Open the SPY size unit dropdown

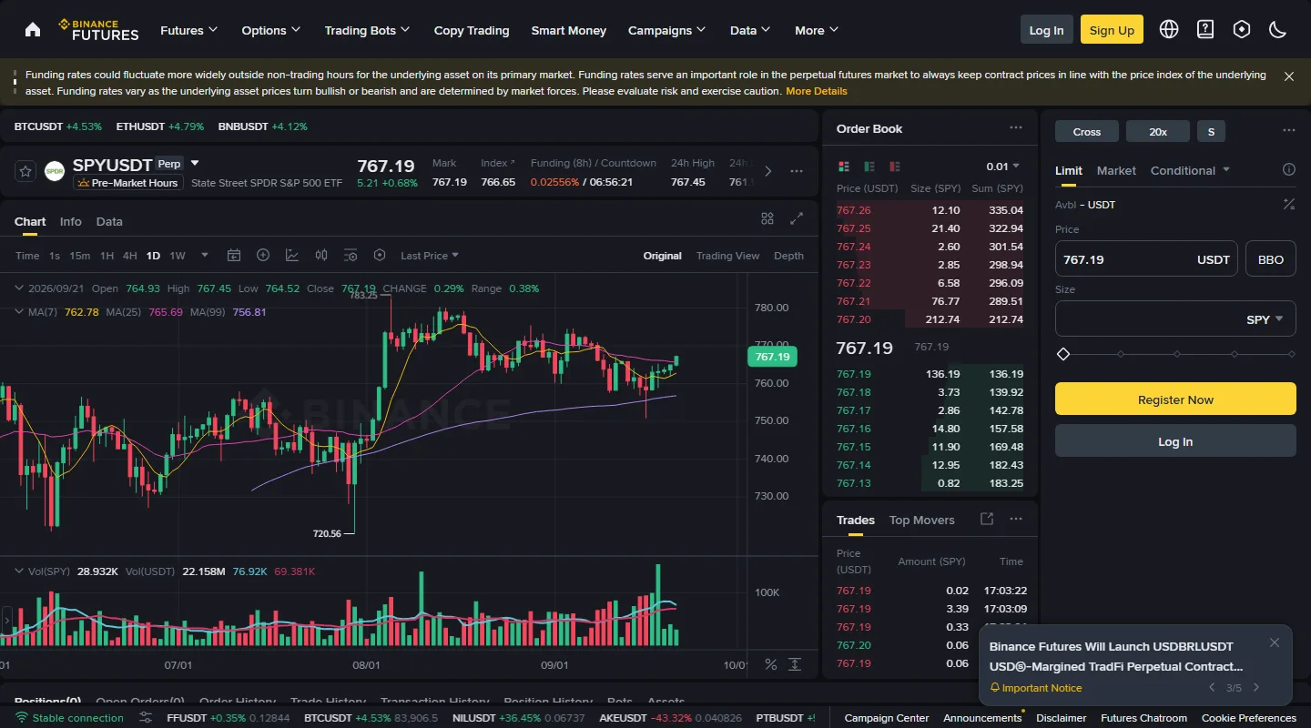tap(1265, 319)
